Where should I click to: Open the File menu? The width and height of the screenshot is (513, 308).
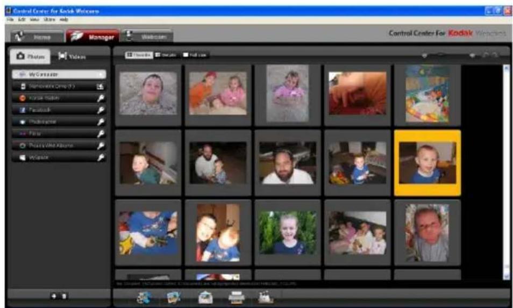[10, 19]
